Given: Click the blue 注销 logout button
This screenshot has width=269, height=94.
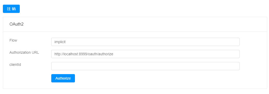Looking at the screenshot, I should 11,9.
